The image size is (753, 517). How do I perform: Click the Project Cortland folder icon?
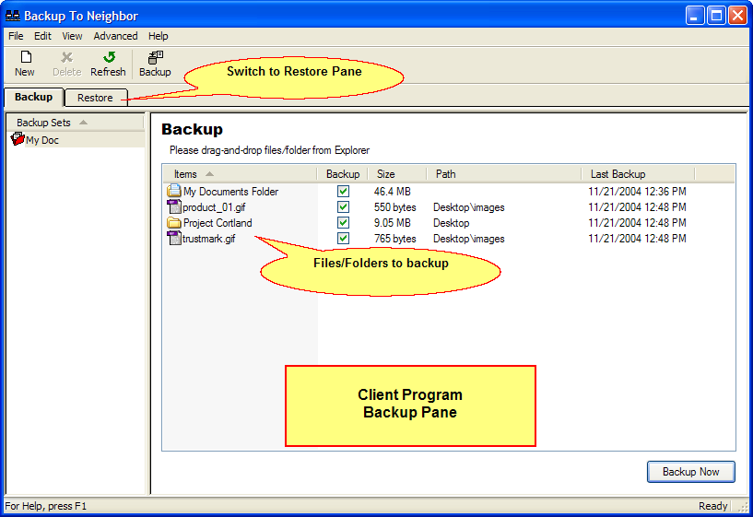point(174,223)
